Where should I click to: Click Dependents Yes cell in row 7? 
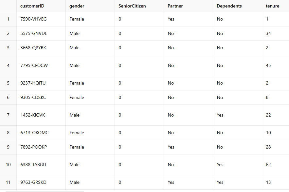pyautogui.click(x=237, y=115)
